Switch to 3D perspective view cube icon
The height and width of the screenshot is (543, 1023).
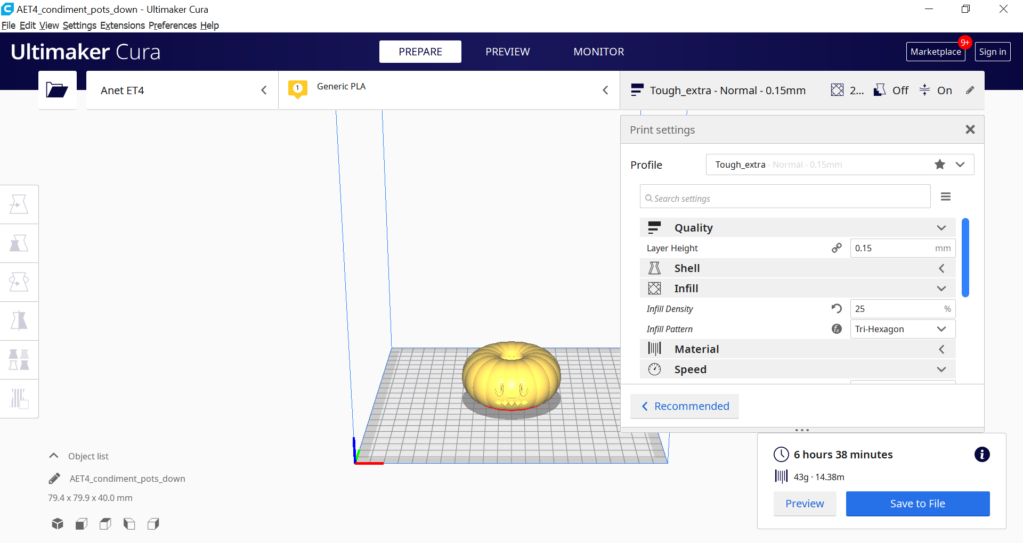point(58,524)
